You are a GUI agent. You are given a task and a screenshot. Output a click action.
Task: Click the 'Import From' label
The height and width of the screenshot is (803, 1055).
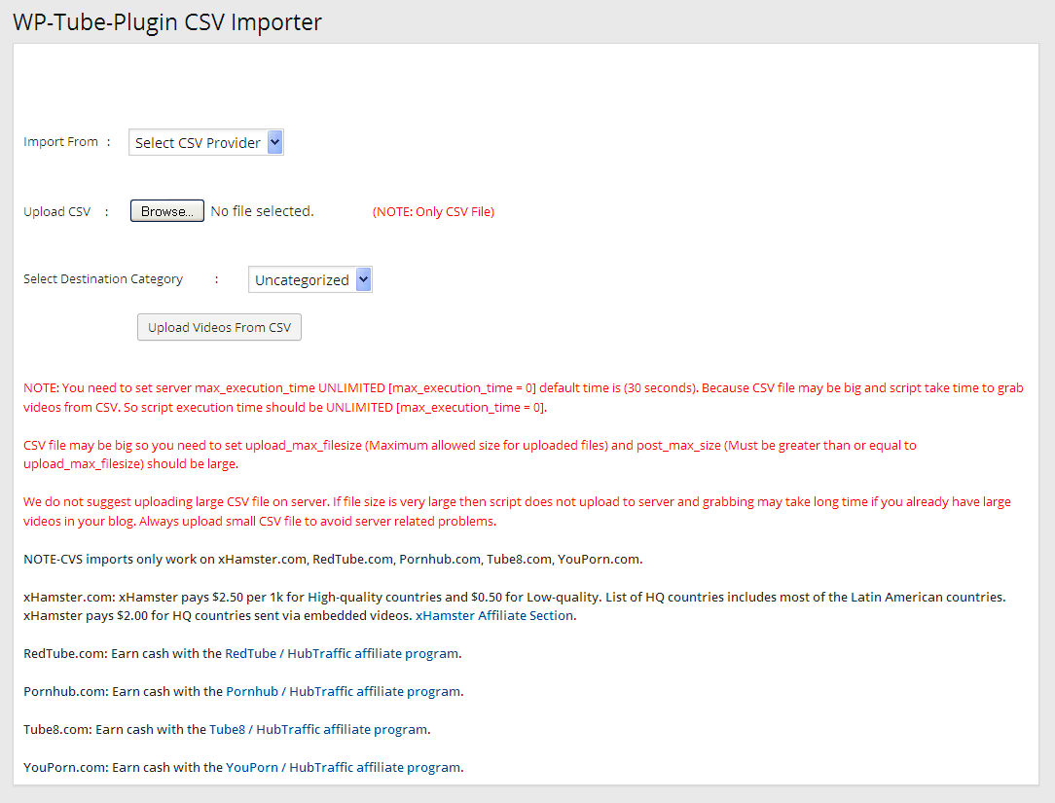coord(60,141)
